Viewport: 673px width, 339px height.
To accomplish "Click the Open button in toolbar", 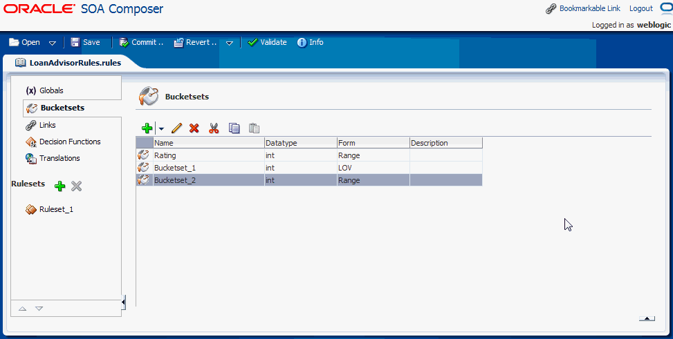I will (x=24, y=42).
